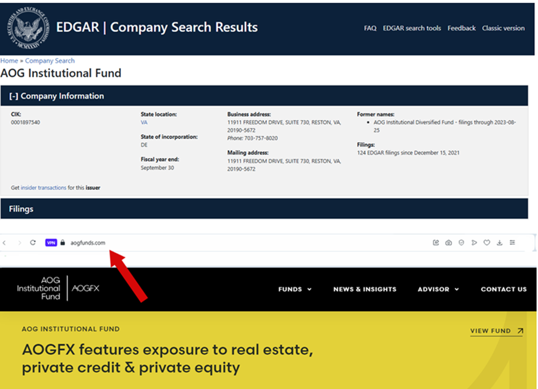
Task: Go forward in the browser
Action: (x=19, y=243)
